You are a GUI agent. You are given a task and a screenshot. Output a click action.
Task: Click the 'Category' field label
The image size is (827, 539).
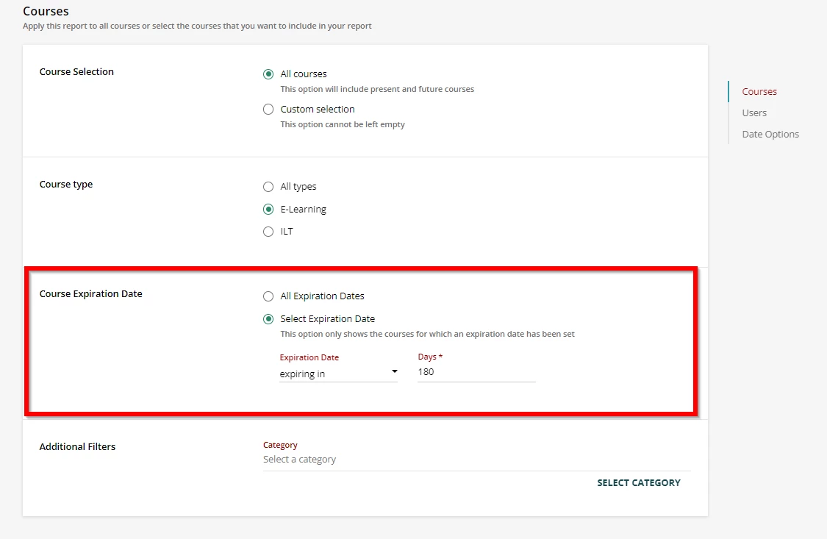tap(280, 445)
